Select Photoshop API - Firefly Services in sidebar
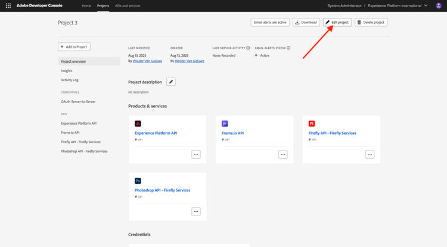447x247 pixels. (x=84, y=151)
